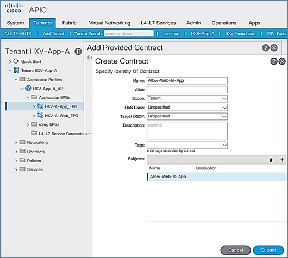Cancel the Create Contract dialog
The image size is (288, 258).
click(x=235, y=250)
